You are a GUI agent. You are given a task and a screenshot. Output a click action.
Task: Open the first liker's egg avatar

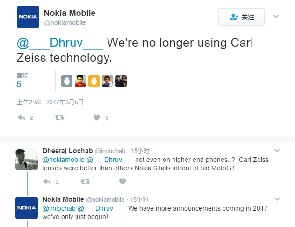pyautogui.click(x=67, y=81)
